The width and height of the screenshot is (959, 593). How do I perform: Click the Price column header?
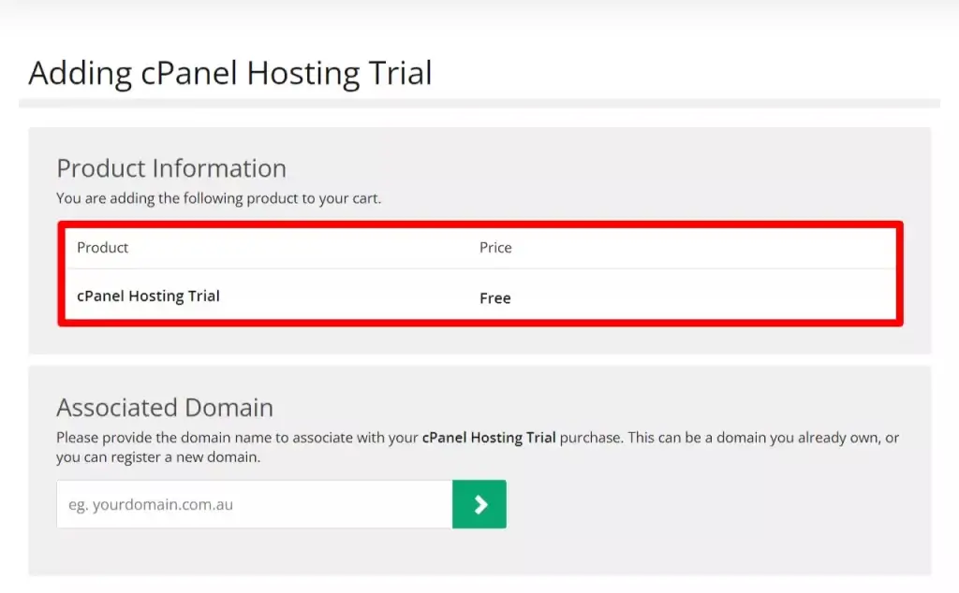[494, 247]
